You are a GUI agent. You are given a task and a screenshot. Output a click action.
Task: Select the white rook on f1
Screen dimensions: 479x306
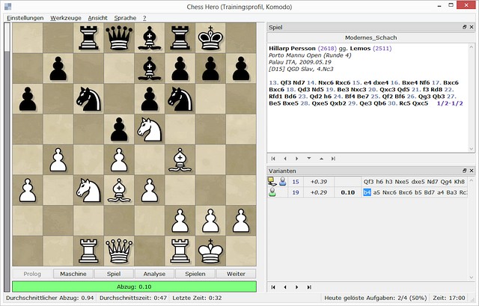click(180, 251)
